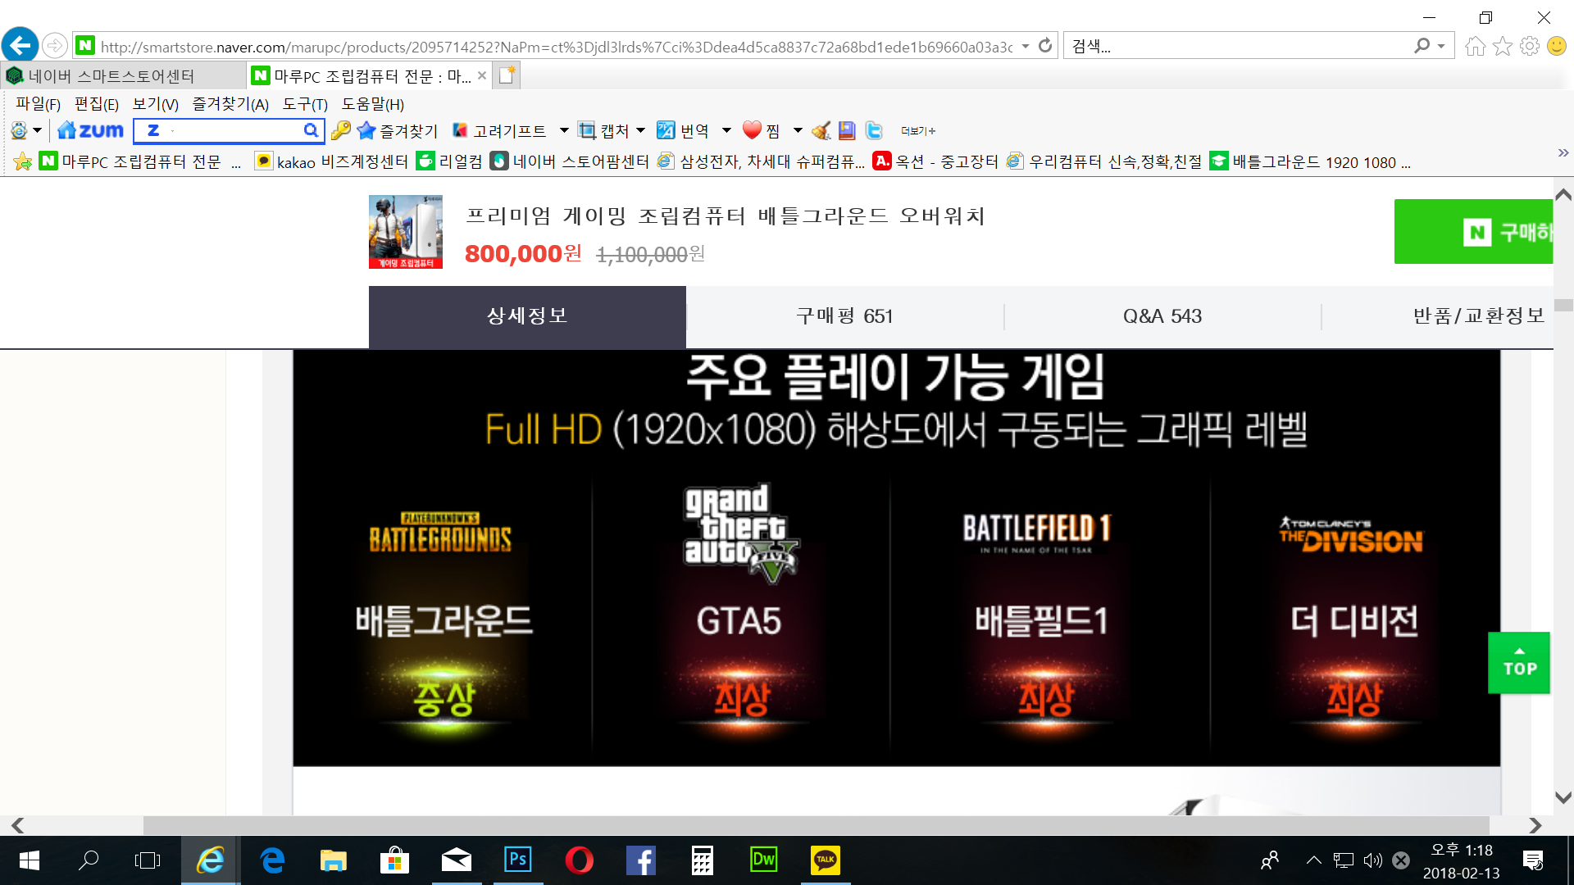The width and height of the screenshot is (1574, 885).
Task: Click the add to favorites bar star icon
Action: click(23, 162)
